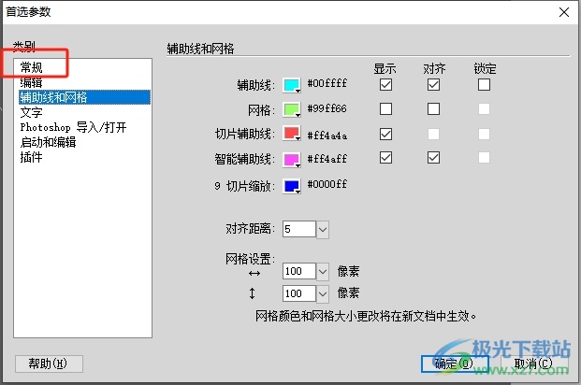This screenshot has height=385, width=581.
Task: Select the 辅助线和网格 category
Action: point(84,97)
